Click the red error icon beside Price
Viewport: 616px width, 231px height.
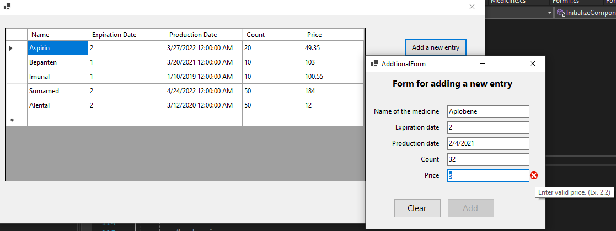point(533,176)
